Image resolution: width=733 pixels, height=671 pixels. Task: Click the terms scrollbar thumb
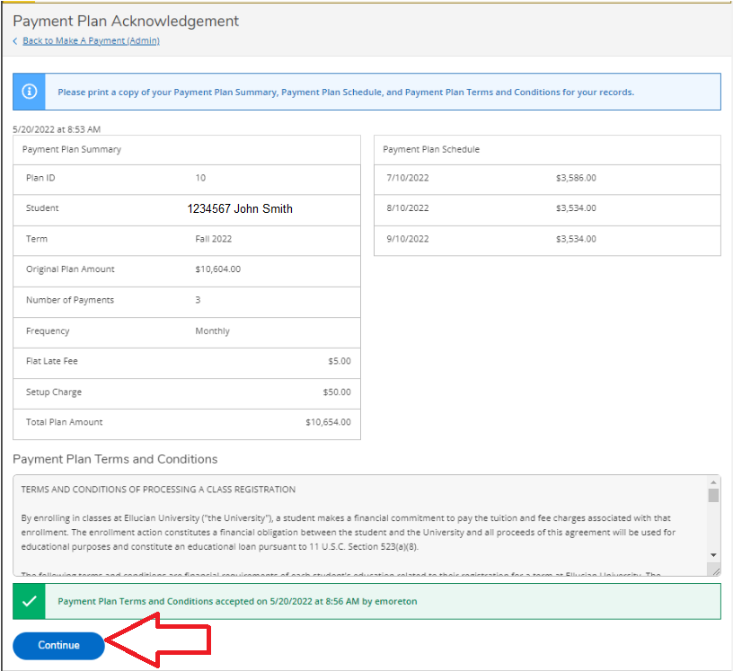pyautogui.click(x=713, y=495)
